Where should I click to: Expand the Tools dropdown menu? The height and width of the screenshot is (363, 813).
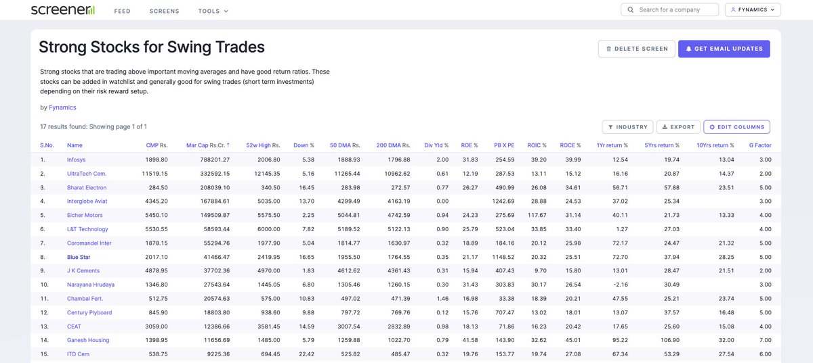[x=213, y=11]
